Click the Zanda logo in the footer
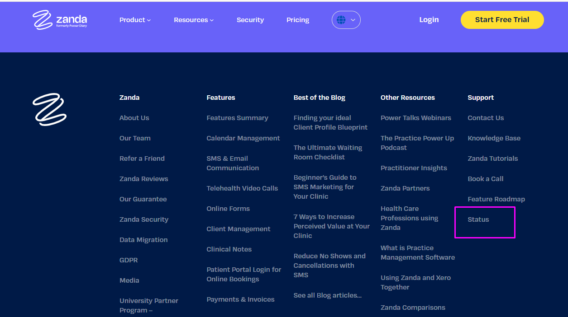The height and width of the screenshot is (317, 568). pos(50,109)
